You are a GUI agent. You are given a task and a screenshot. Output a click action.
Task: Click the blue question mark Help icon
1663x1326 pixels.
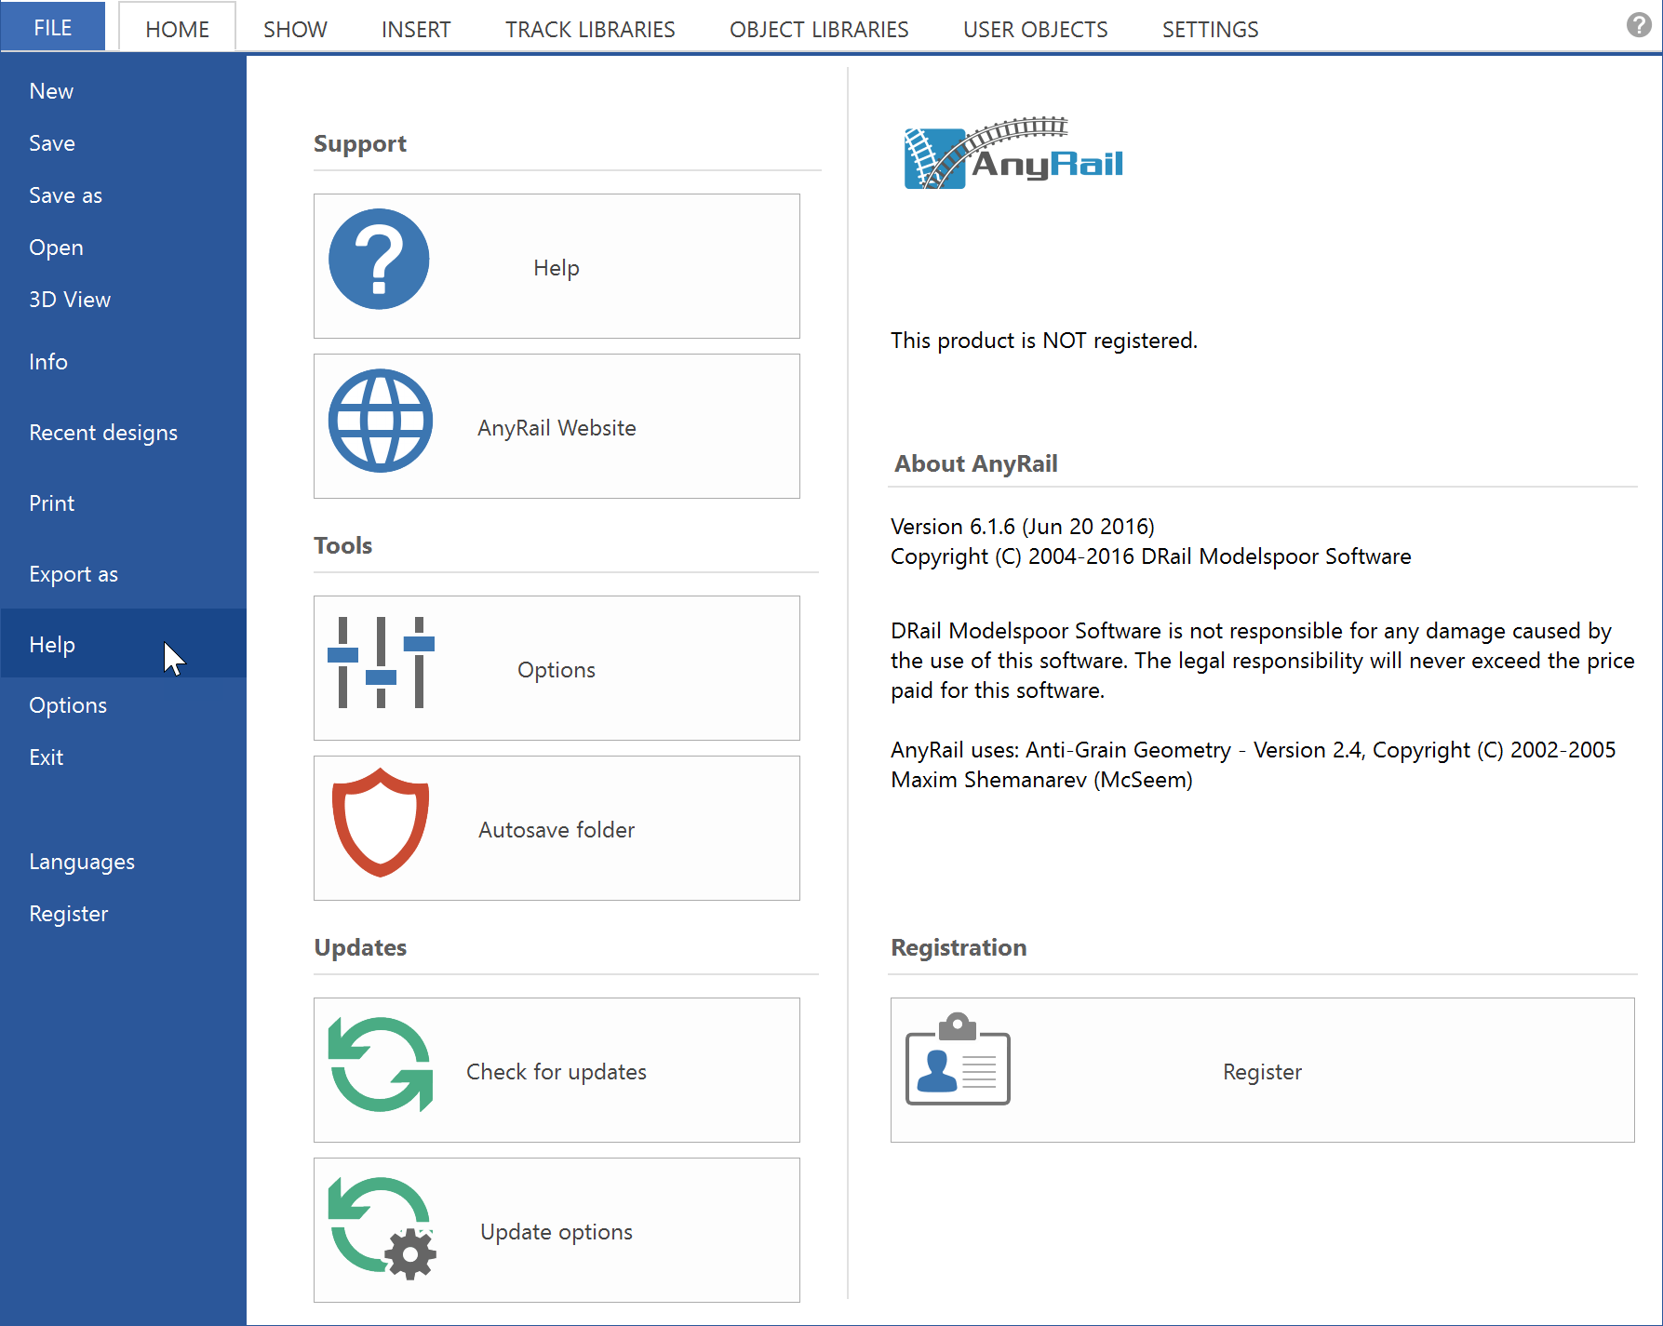click(x=379, y=259)
